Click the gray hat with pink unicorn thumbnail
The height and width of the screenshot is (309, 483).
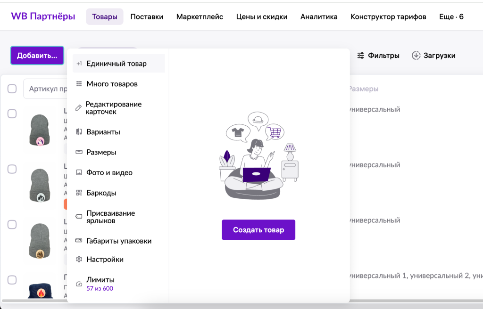40,130
